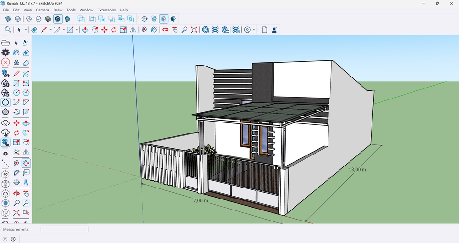Select the Zoom Window tool
The height and width of the screenshot is (243, 459).
pyautogui.click(x=26, y=203)
